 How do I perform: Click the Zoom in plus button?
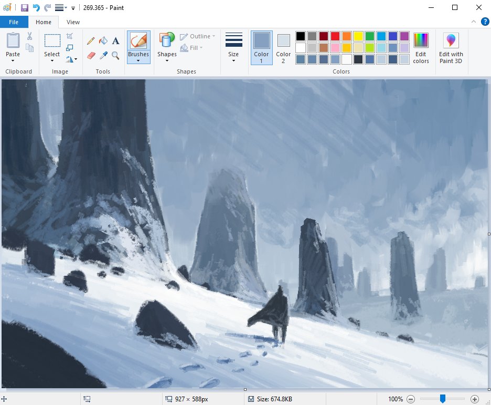(x=475, y=399)
